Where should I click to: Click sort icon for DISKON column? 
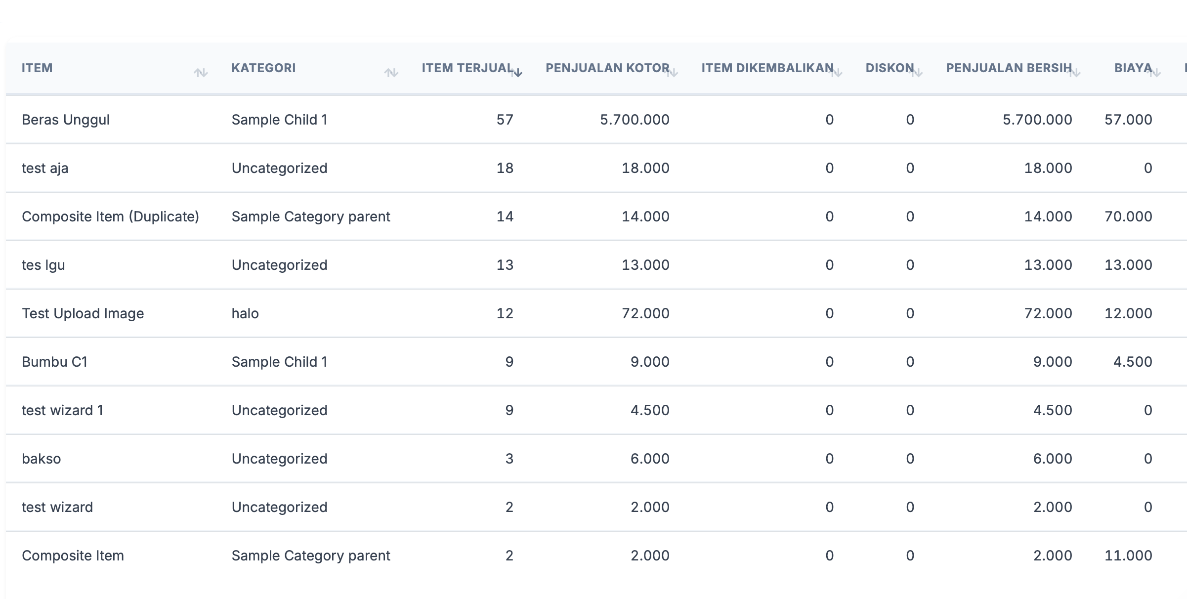917,73
